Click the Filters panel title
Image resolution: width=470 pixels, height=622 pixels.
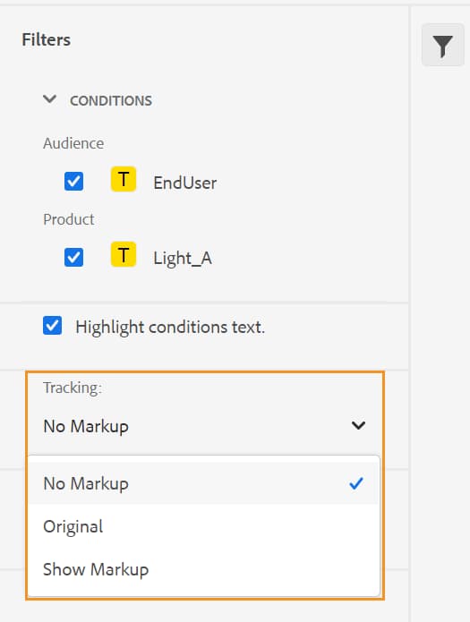coord(46,39)
